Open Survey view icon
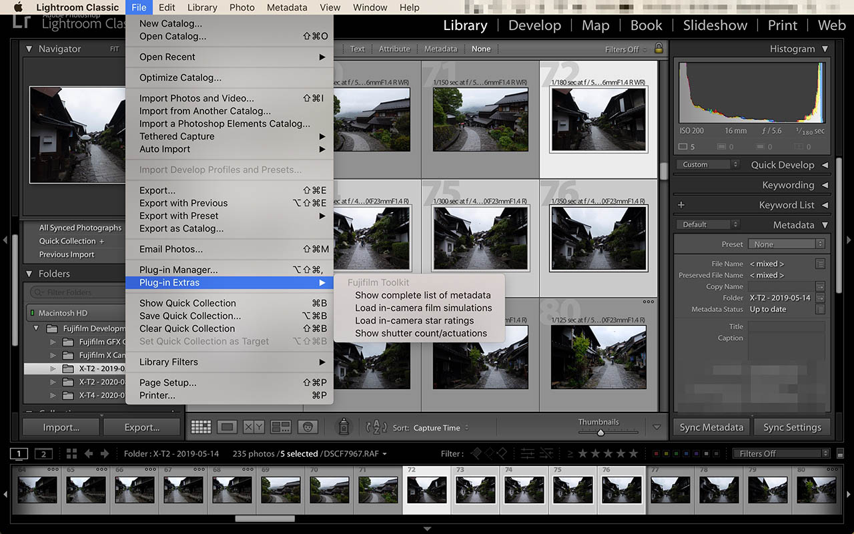Image resolution: width=854 pixels, height=534 pixels. (x=280, y=427)
